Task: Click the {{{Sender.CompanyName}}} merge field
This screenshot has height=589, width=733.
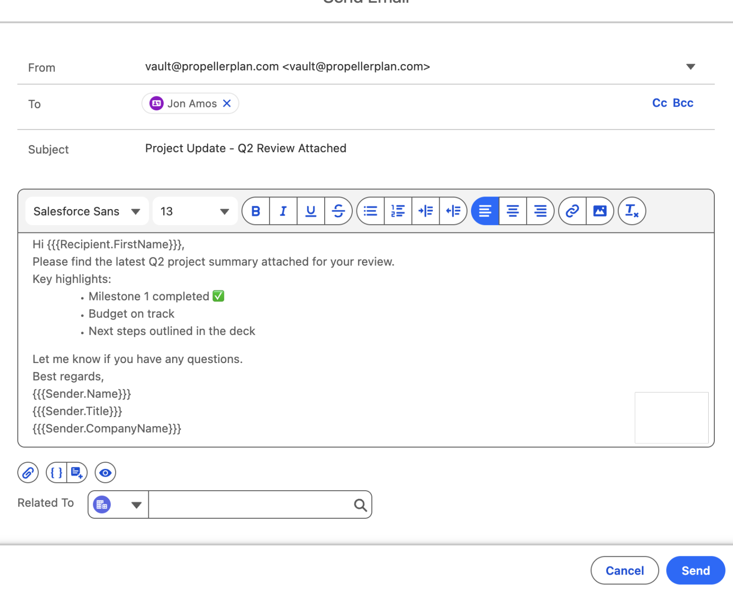Action: point(107,429)
